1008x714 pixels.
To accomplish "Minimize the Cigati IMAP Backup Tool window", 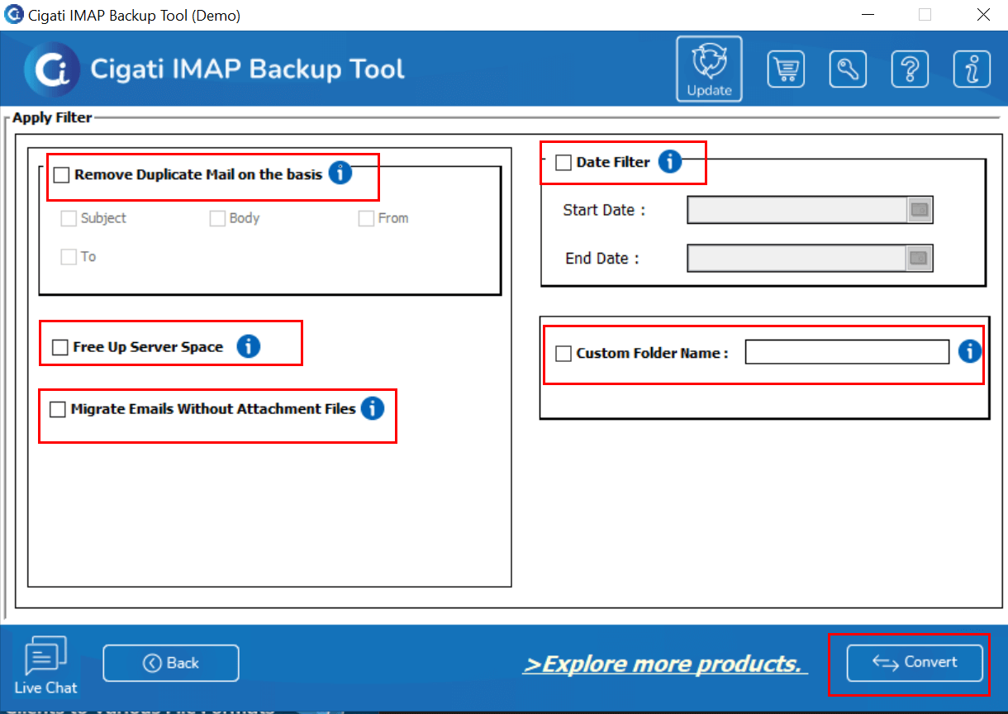I will (x=868, y=15).
